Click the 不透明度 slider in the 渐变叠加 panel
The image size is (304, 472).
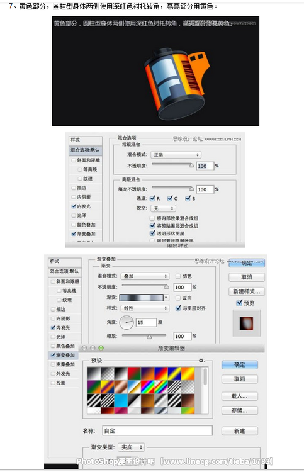145,286
